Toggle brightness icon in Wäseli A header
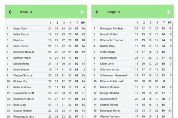Viewport: 178px width, 118px height. click(x=82, y=12)
